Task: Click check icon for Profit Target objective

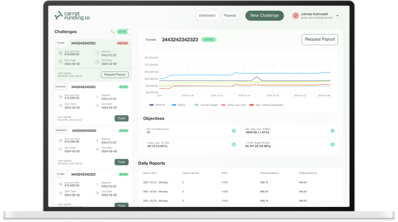Action: coord(332,144)
